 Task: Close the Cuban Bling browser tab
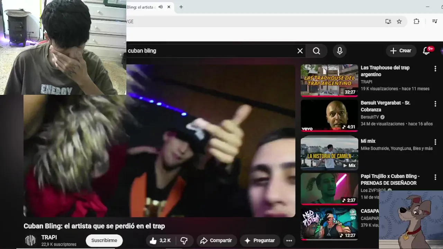[169, 7]
